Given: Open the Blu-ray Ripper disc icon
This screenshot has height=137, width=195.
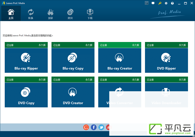Looking at the screenshot, I should pos(25,57).
